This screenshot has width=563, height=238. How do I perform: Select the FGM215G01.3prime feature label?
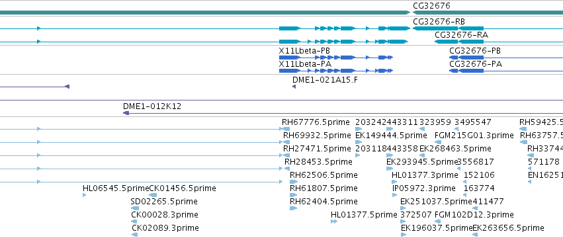point(474,136)
